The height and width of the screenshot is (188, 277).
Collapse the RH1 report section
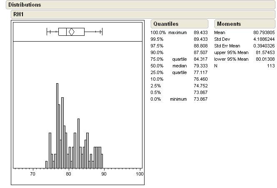click(x=18, y=14)
